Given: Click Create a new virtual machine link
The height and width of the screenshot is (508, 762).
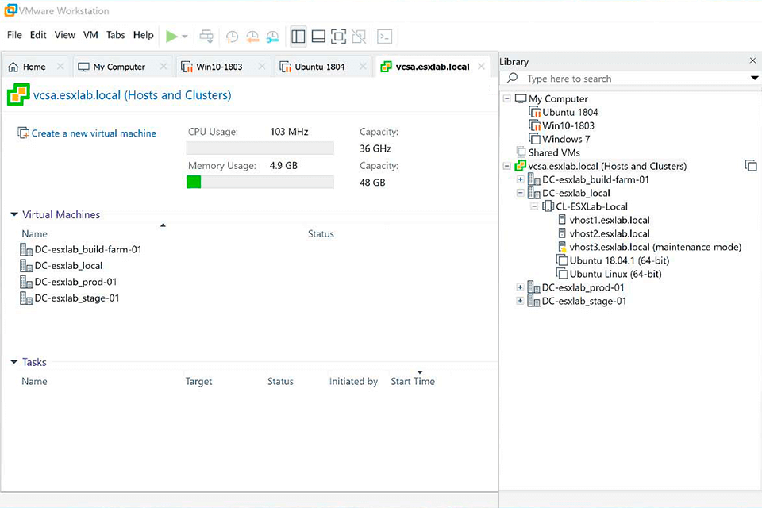Looking at the screenshot, I should pyautogui.click(x=94, y=133).
